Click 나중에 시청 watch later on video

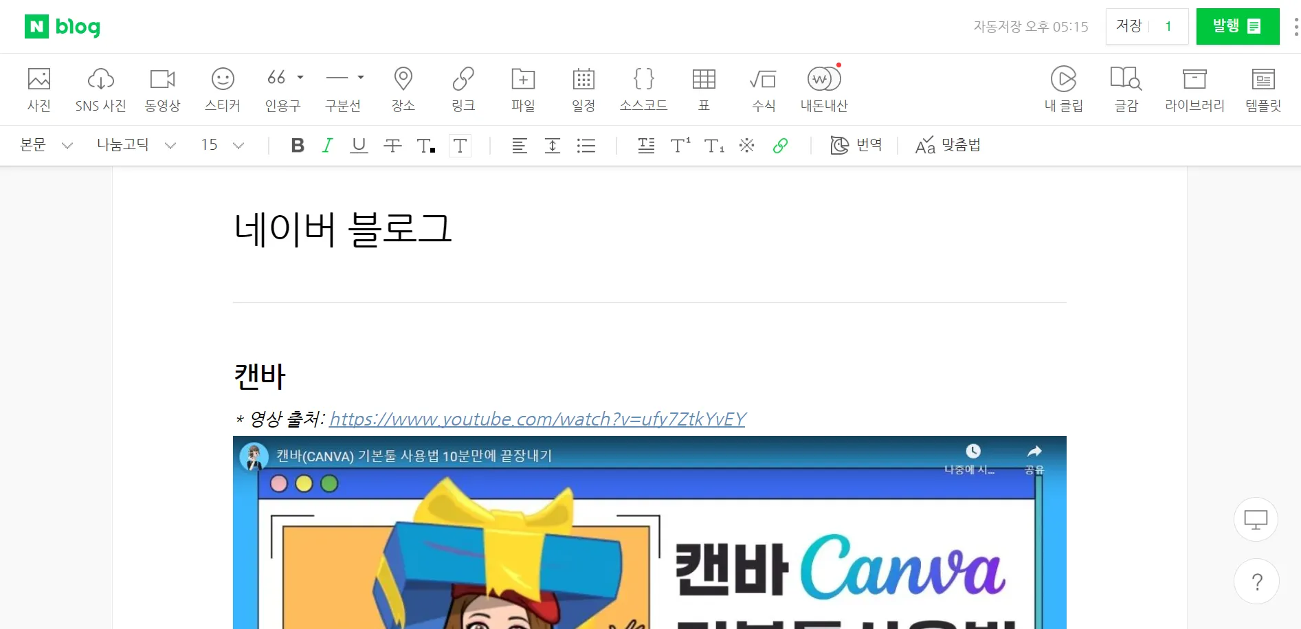pos(970,459)
